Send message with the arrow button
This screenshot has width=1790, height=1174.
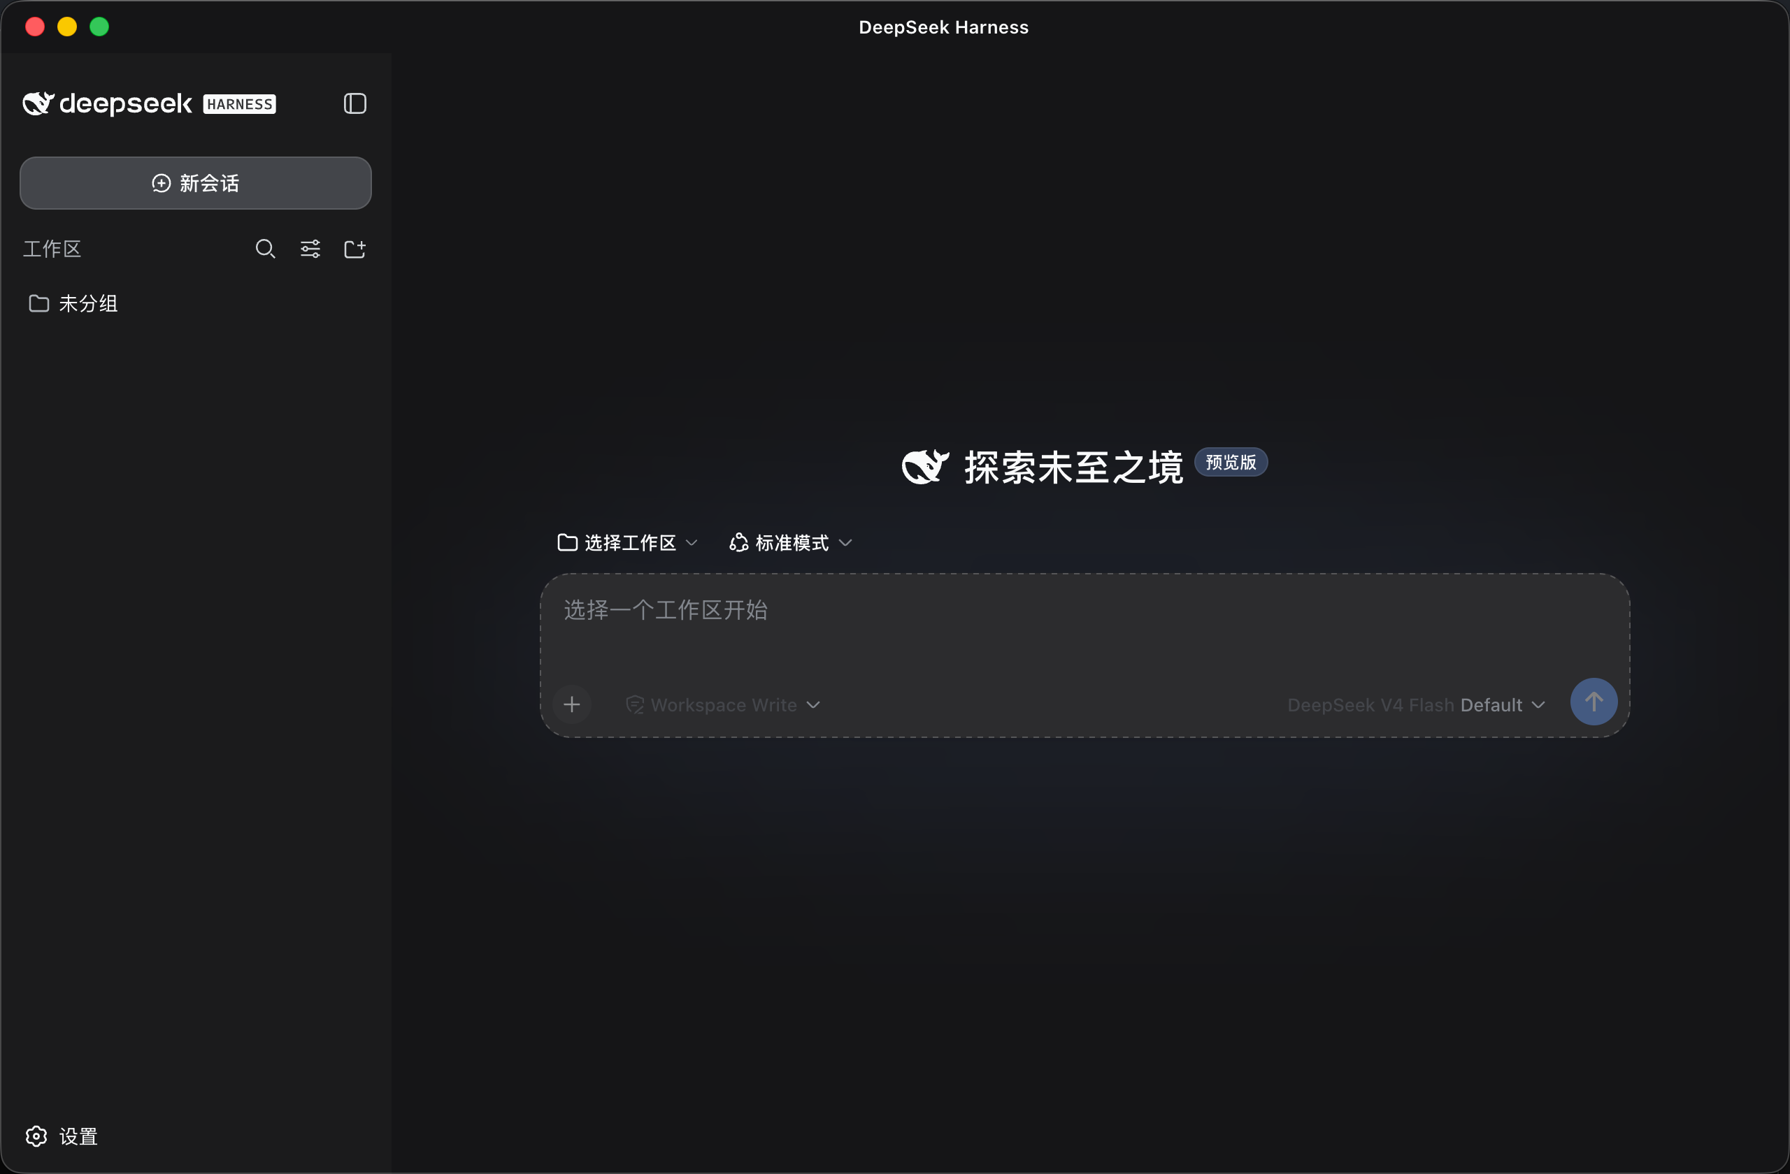pyautogui.click(x=1594, y=702)
